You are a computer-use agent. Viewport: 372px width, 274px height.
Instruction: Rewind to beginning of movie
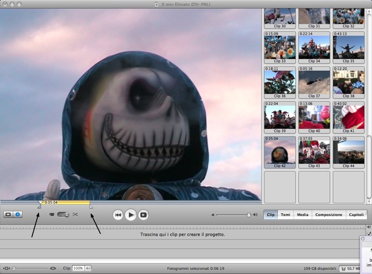pyautogui.click(x=118, y=215)
